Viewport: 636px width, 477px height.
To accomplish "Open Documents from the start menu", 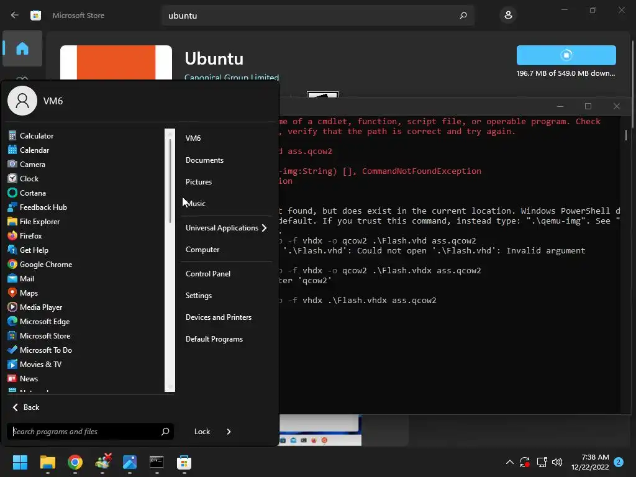I will tap(204, 160).
